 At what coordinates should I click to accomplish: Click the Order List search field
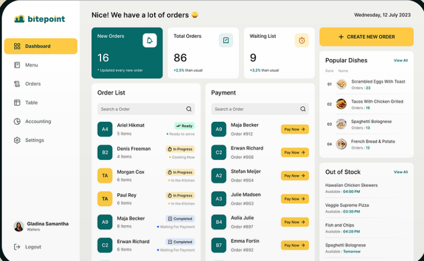(141, 109)
